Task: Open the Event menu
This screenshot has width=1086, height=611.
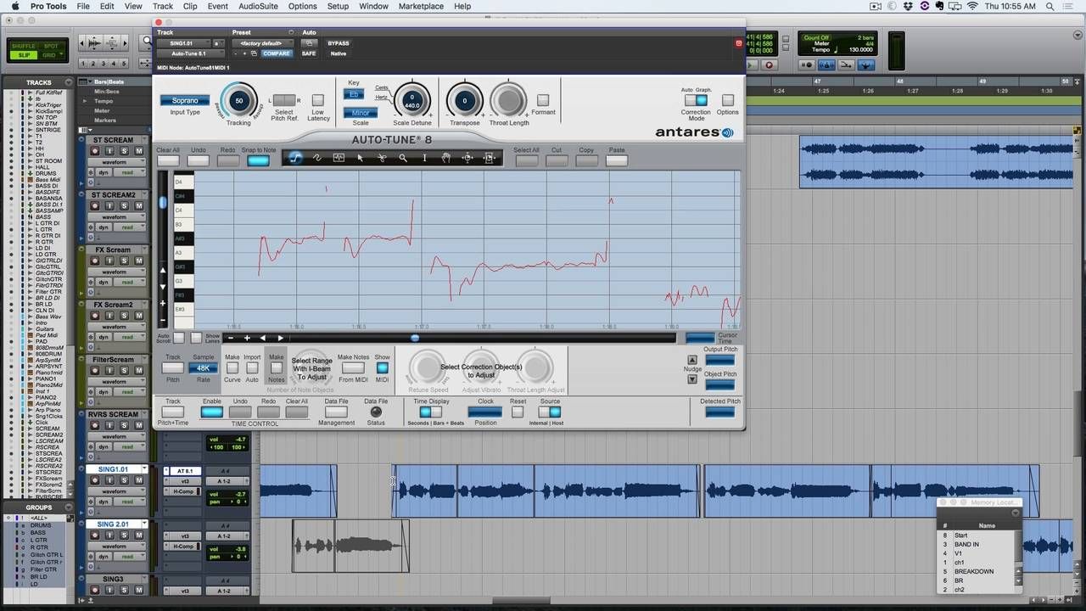Action: click(218, 6)
